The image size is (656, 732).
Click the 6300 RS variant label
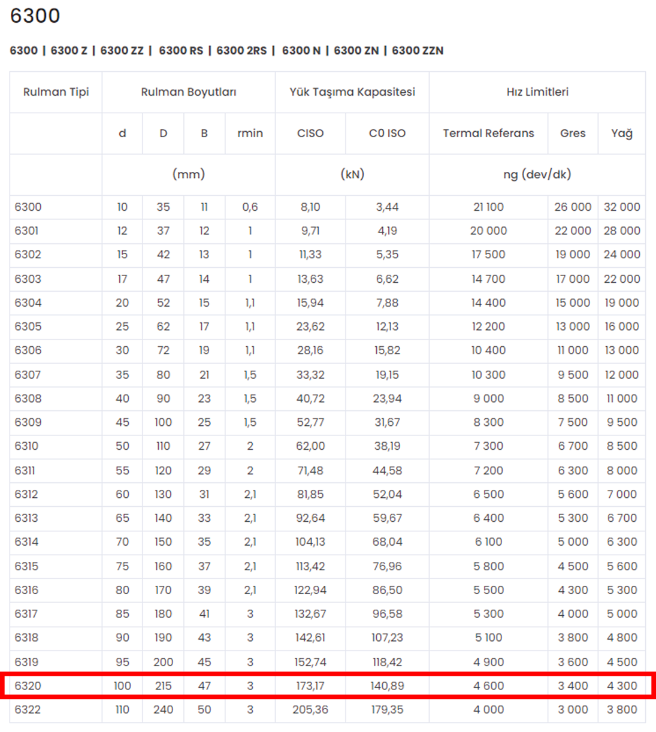tap(181, 51)
